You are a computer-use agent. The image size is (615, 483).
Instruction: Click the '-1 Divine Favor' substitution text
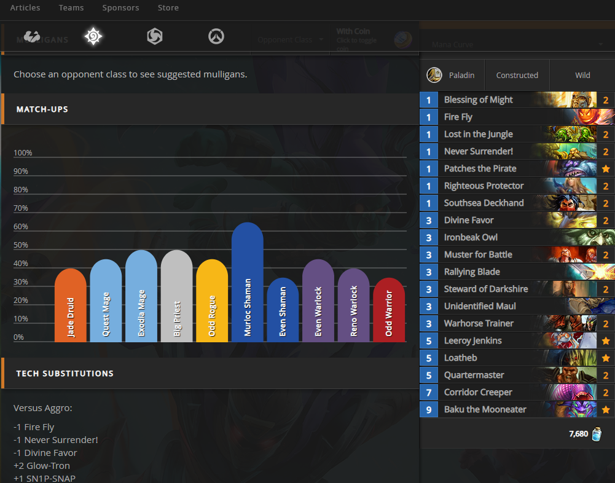[45, 453]
